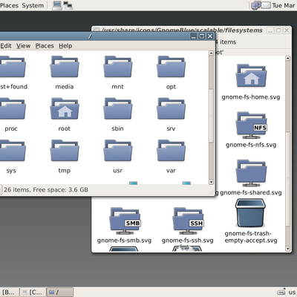Click the mail envelope icon in top panel
The image size is (297, 297).
tap(266, 5)
